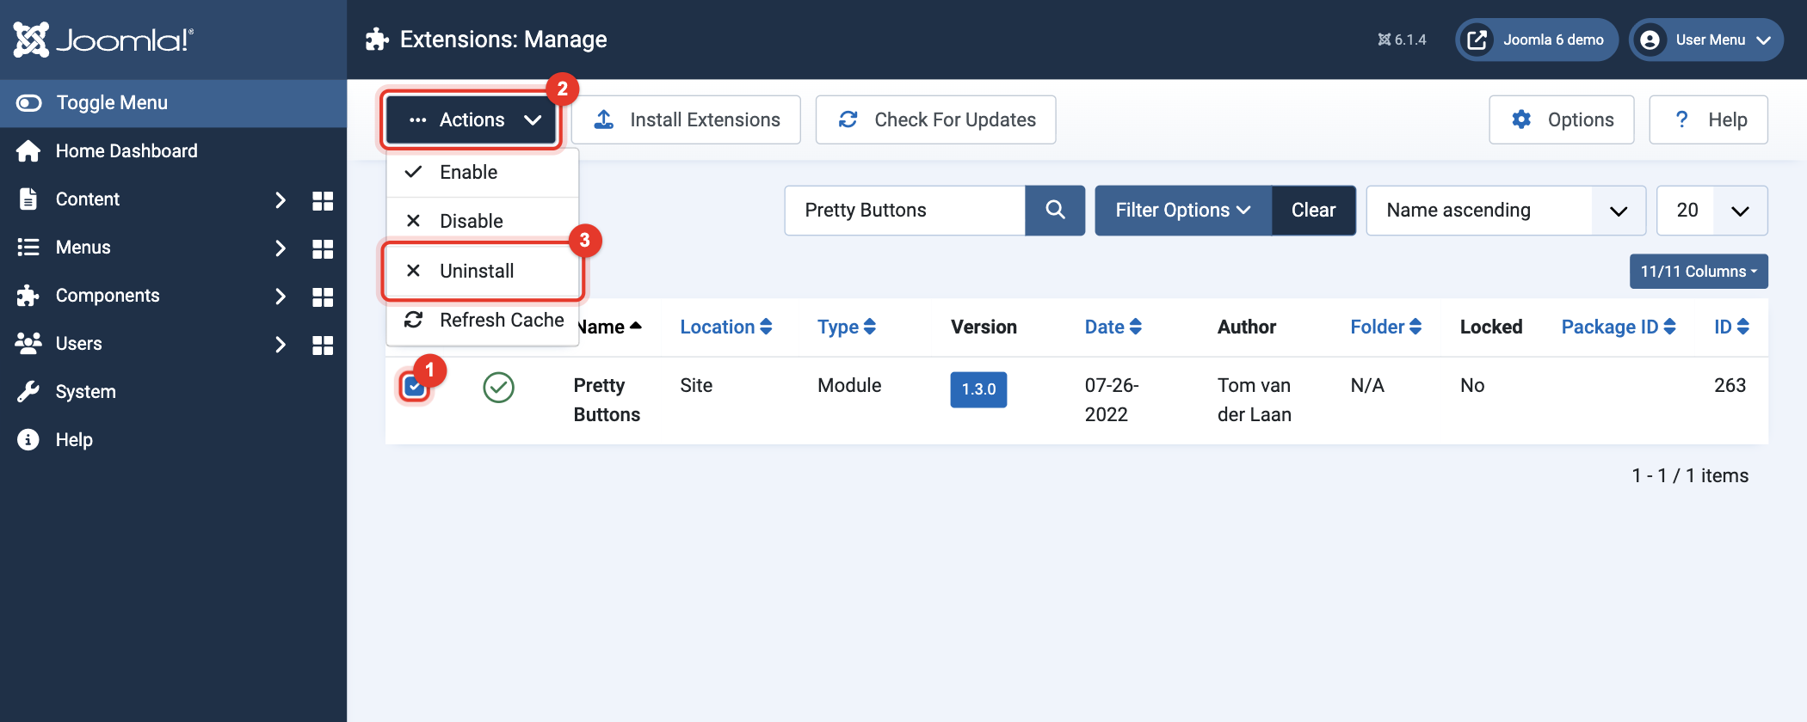Image resolution: width=1807 pixels, height=722 pixels.
Task: Click the green enabled status icon for Pretty Buttons
Action: (498, 388)
